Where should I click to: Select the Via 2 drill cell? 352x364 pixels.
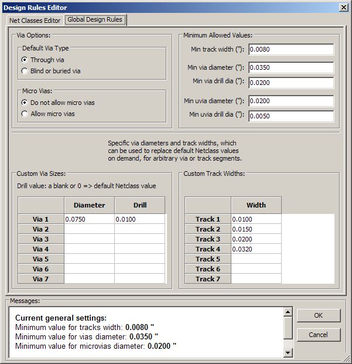(140, 229)
